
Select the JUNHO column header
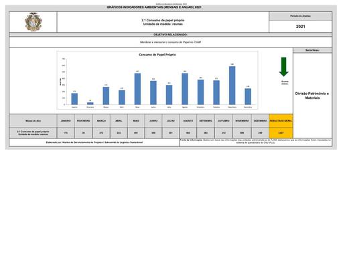click(x=153, y=121)
